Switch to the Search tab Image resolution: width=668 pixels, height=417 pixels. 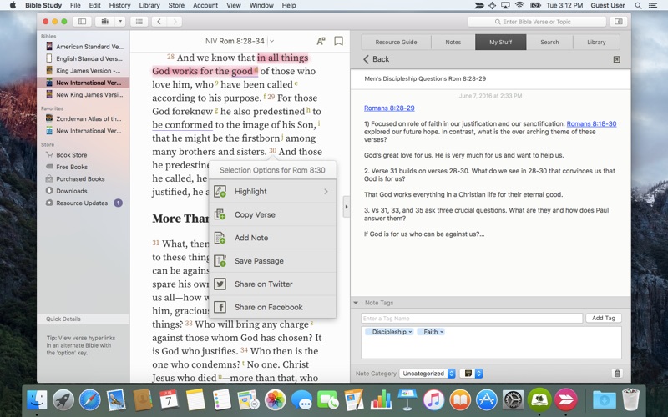pyautogui.click(x=549, y=43)
